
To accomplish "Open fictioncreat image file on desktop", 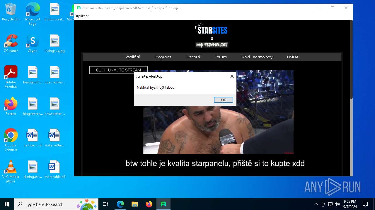I will [54, 12].
